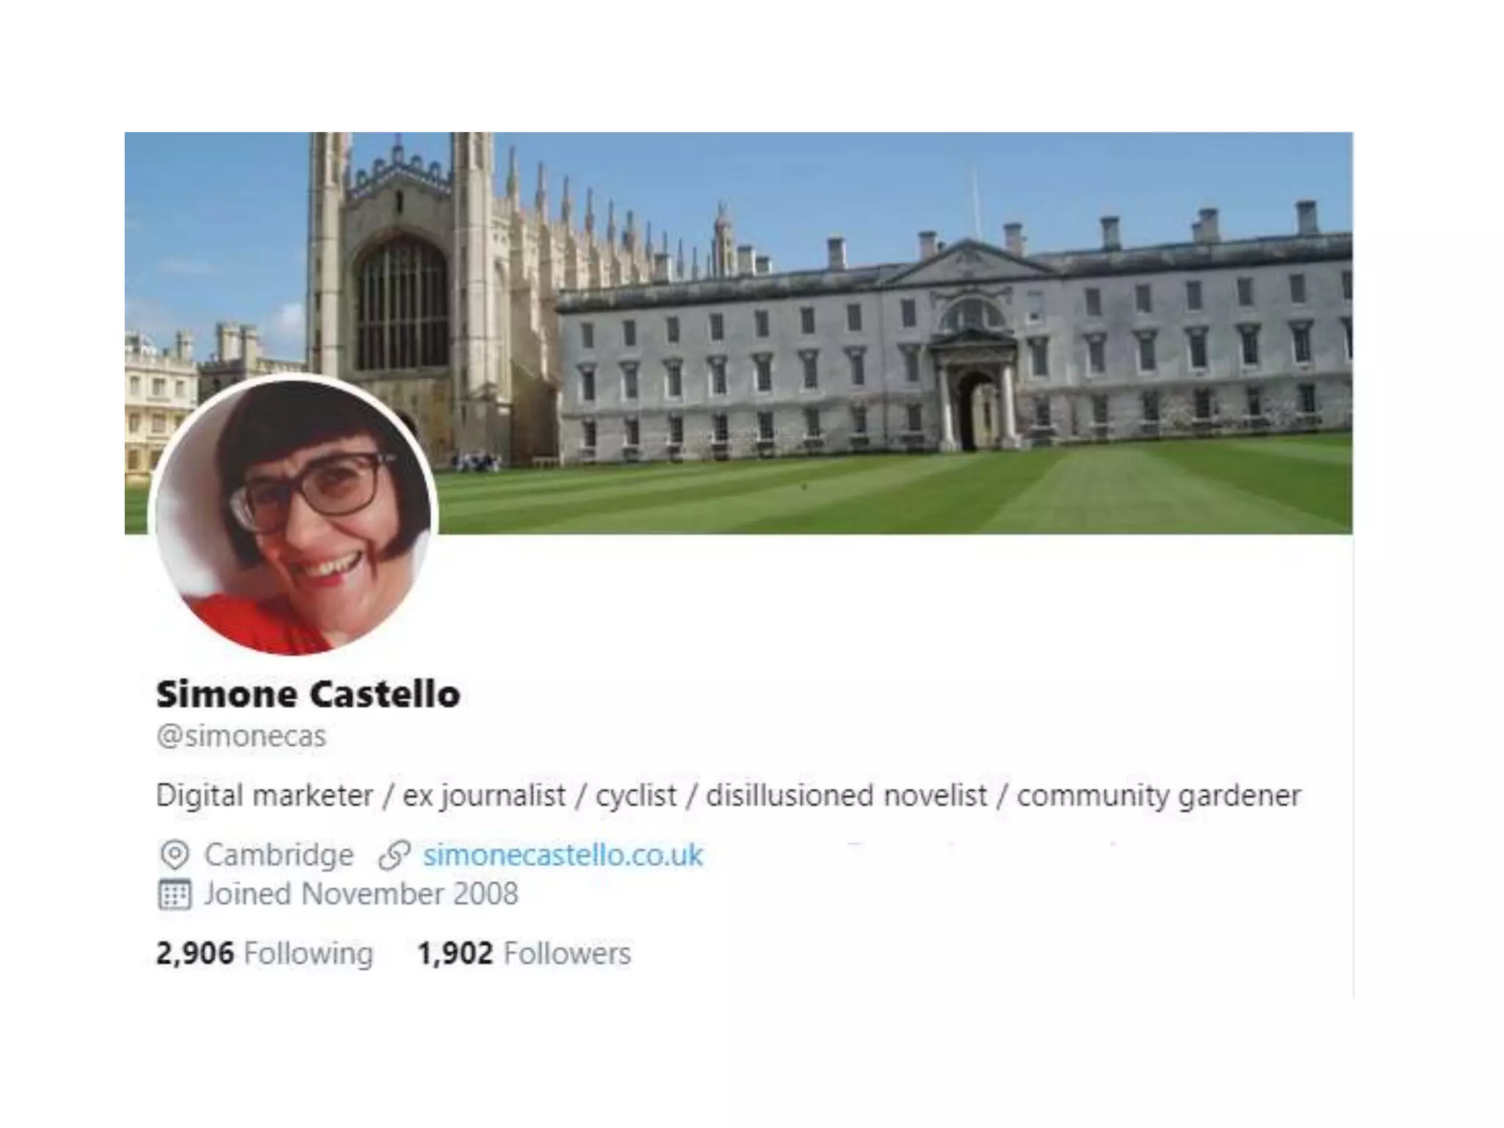Click the calendar icon beside Joined date
Screen dimensions: 1504x1128
[175, 894]
